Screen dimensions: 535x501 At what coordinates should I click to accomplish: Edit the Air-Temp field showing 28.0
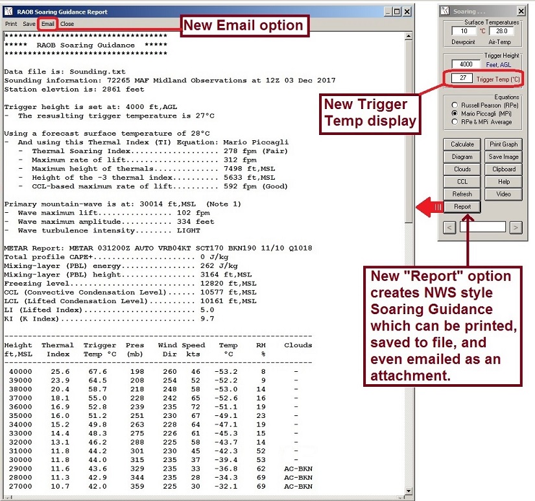(501, 31)
